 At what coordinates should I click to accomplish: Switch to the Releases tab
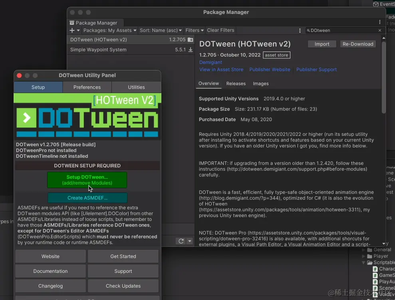(236, 83)
